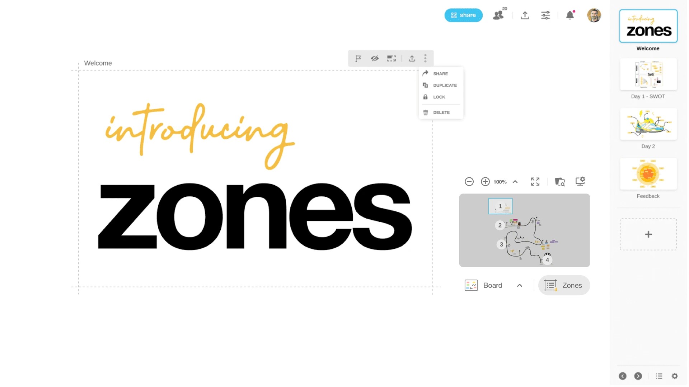This screenshot has height=387, width=689.
Task: Open the participants icon showing 20
Action: click(x=498, y=15)
